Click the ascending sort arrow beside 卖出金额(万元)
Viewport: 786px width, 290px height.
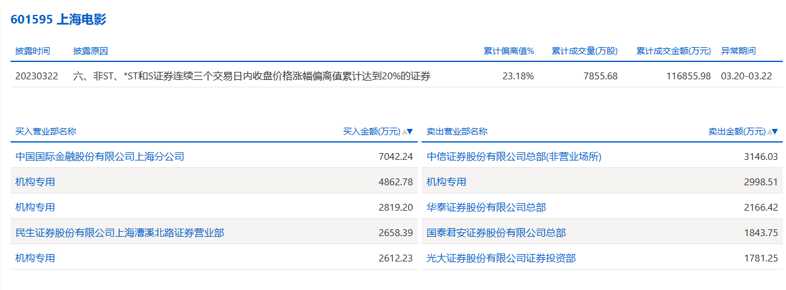point(769,132)
